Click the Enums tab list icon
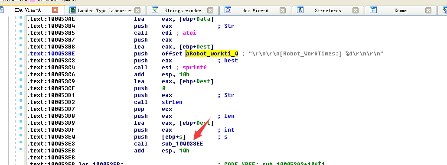Screen dimensions: 447x165 (373, 10)
